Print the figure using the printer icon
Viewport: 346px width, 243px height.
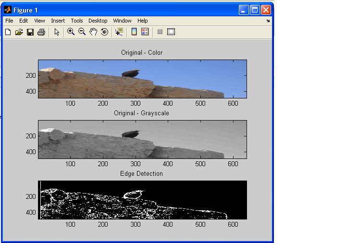(x=41, y=32)
